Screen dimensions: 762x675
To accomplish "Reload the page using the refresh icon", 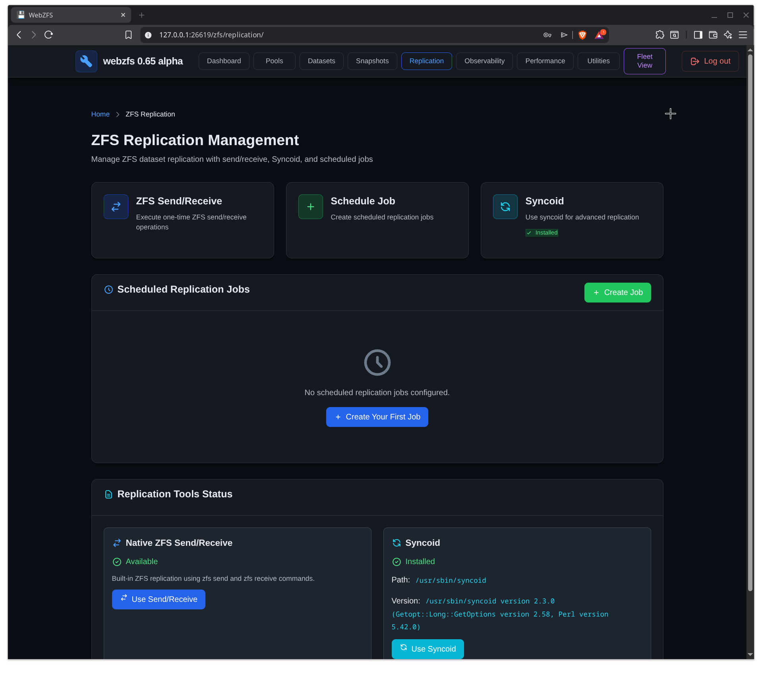I will pos(48,35).
